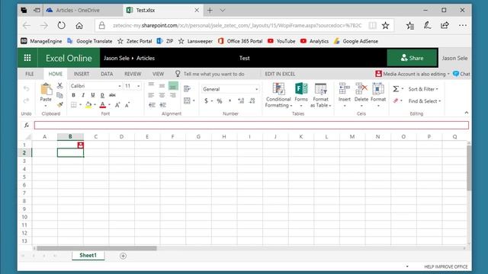Click the Decrease Indent icon

[152, 105]
